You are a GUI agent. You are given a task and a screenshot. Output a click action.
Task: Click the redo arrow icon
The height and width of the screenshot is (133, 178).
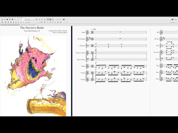[x=18, y=20]
